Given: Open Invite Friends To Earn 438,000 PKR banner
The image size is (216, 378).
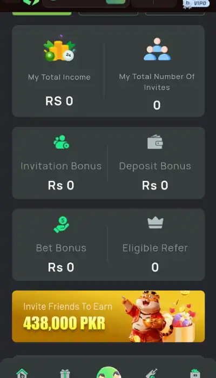Looking at the screenshot, I should click(109, 316).
